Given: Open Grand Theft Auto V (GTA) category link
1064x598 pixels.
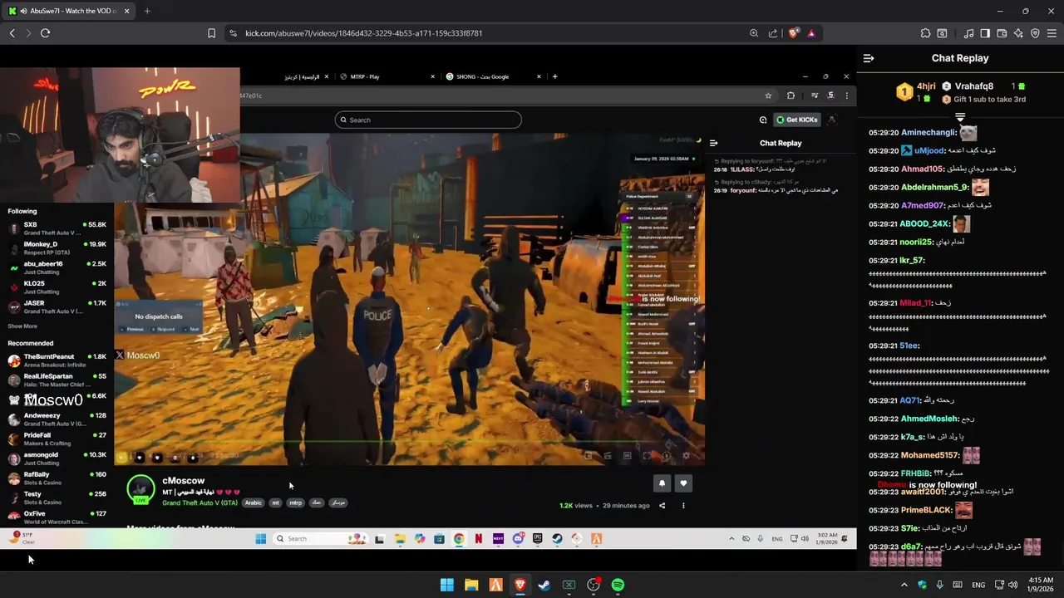Looking at the screenshot, I should [199, 502].
